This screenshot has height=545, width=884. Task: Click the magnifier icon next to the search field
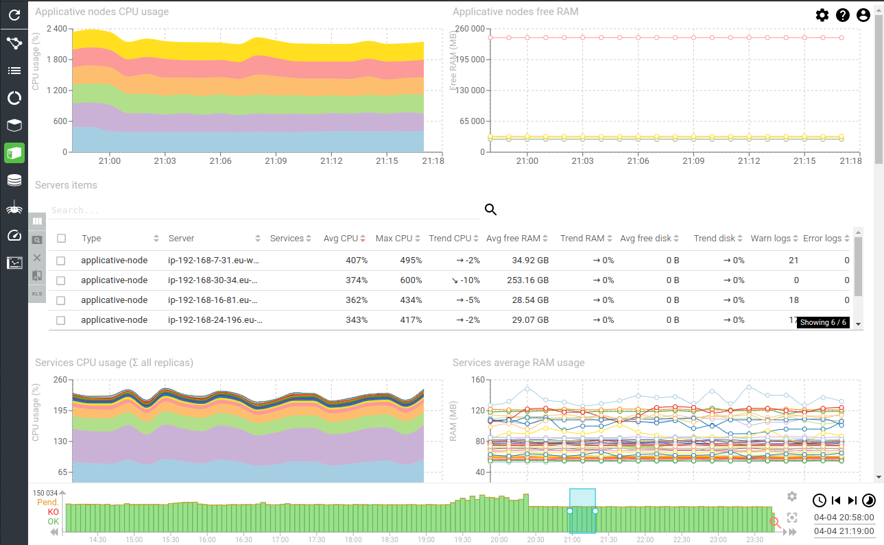pos(490,210)
